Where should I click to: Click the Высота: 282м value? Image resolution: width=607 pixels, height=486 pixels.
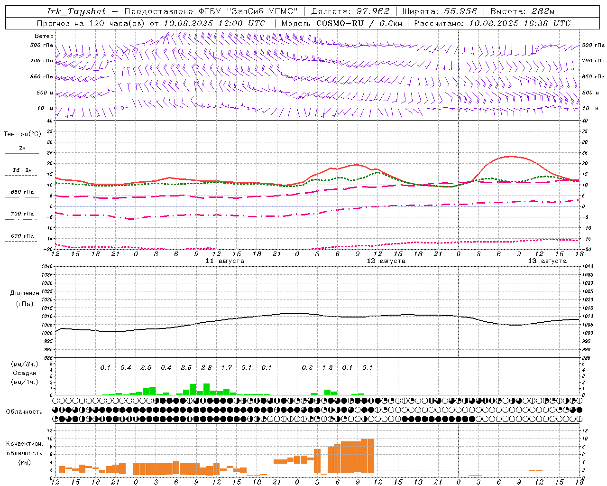point(522,11)
